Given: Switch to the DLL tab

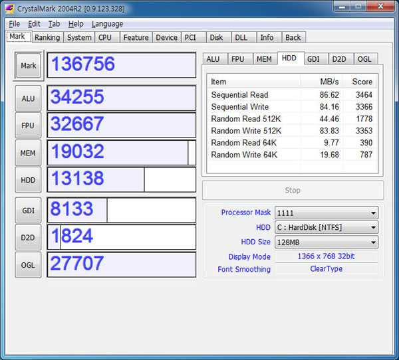Looking at the screenshot, I should pos(244,37).
